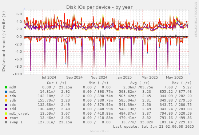
Task: Click the May 2025 axis label
Action: (174, 78)
